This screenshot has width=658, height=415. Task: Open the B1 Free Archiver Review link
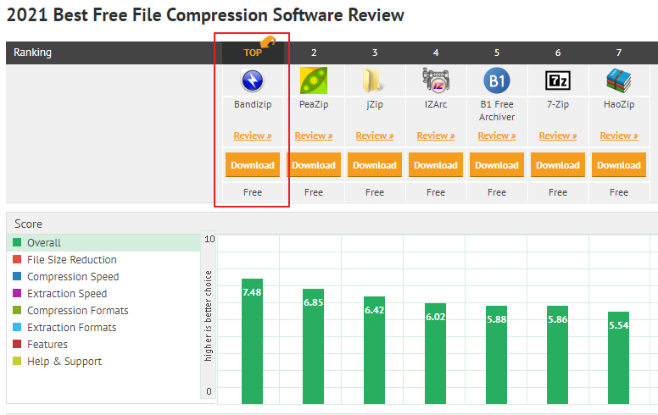tap(497, 136)
